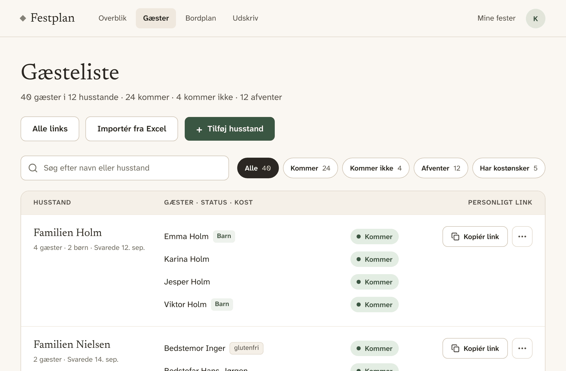The height and width of the screenshot is (371, 566).
Task: Click the Festplan diamond logo icon
Action: coord(23,18)
